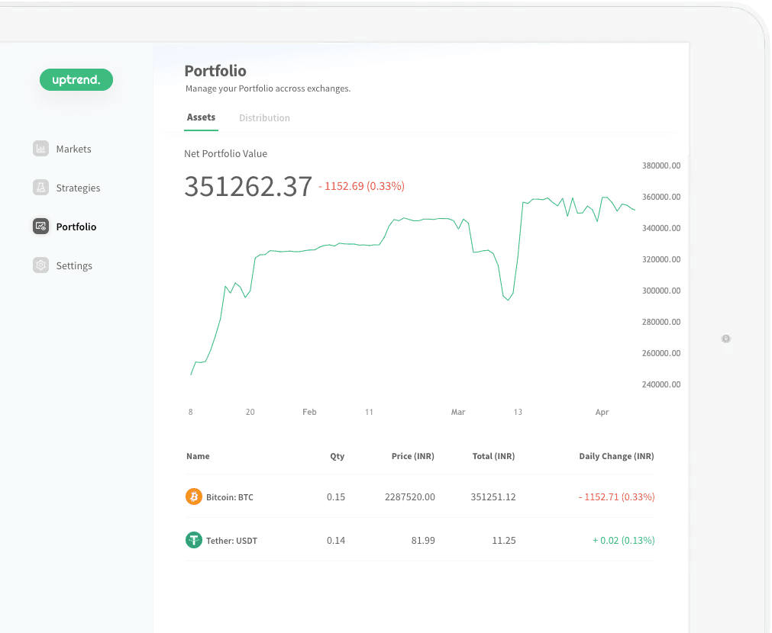Select the Assets tab
Viewport: 772px width, 633px height.
pyautogui.click(x=201, y=117)
